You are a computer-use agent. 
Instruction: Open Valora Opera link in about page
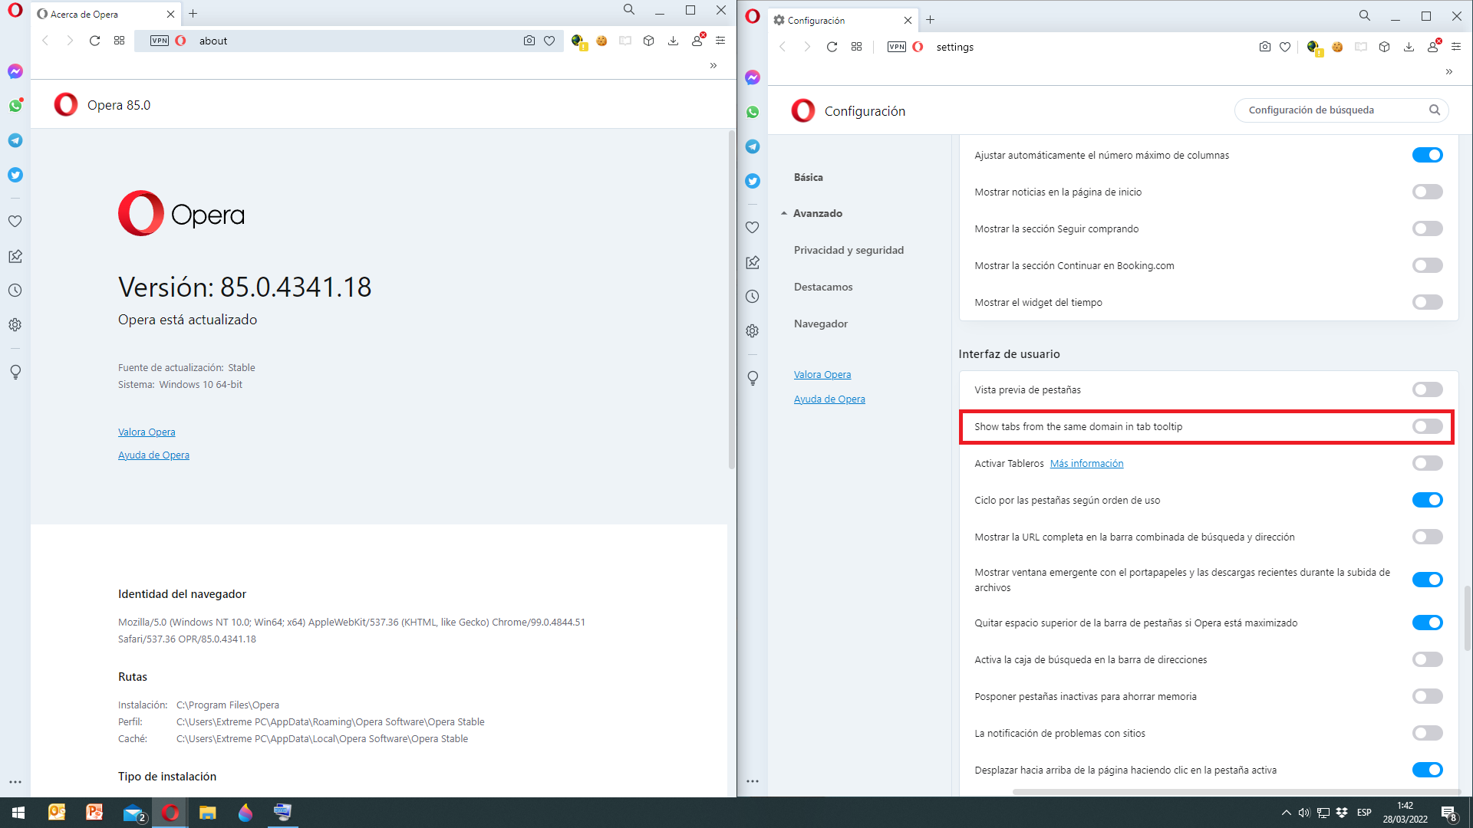click(x=146, y=432)
